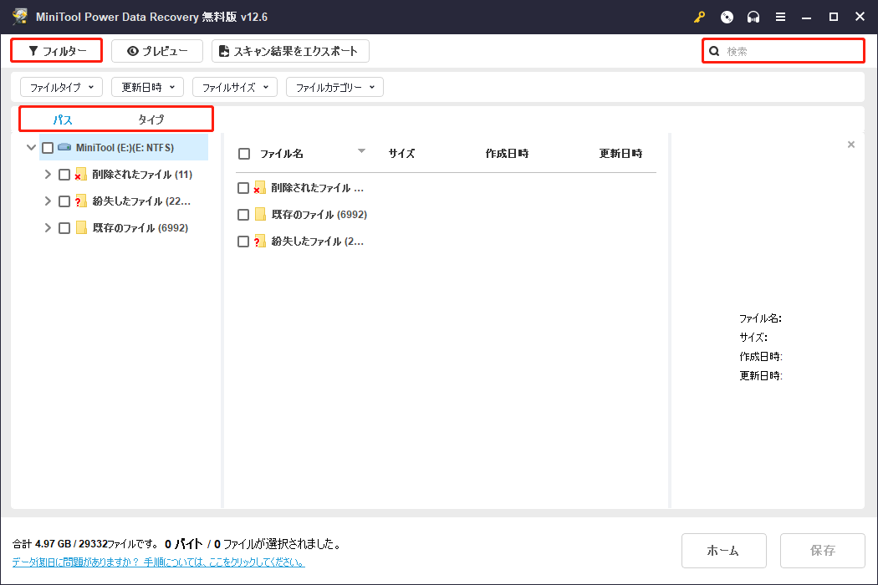Close the preview pane with the X
The width and height of the screenshot is (878, 585).
851,145
